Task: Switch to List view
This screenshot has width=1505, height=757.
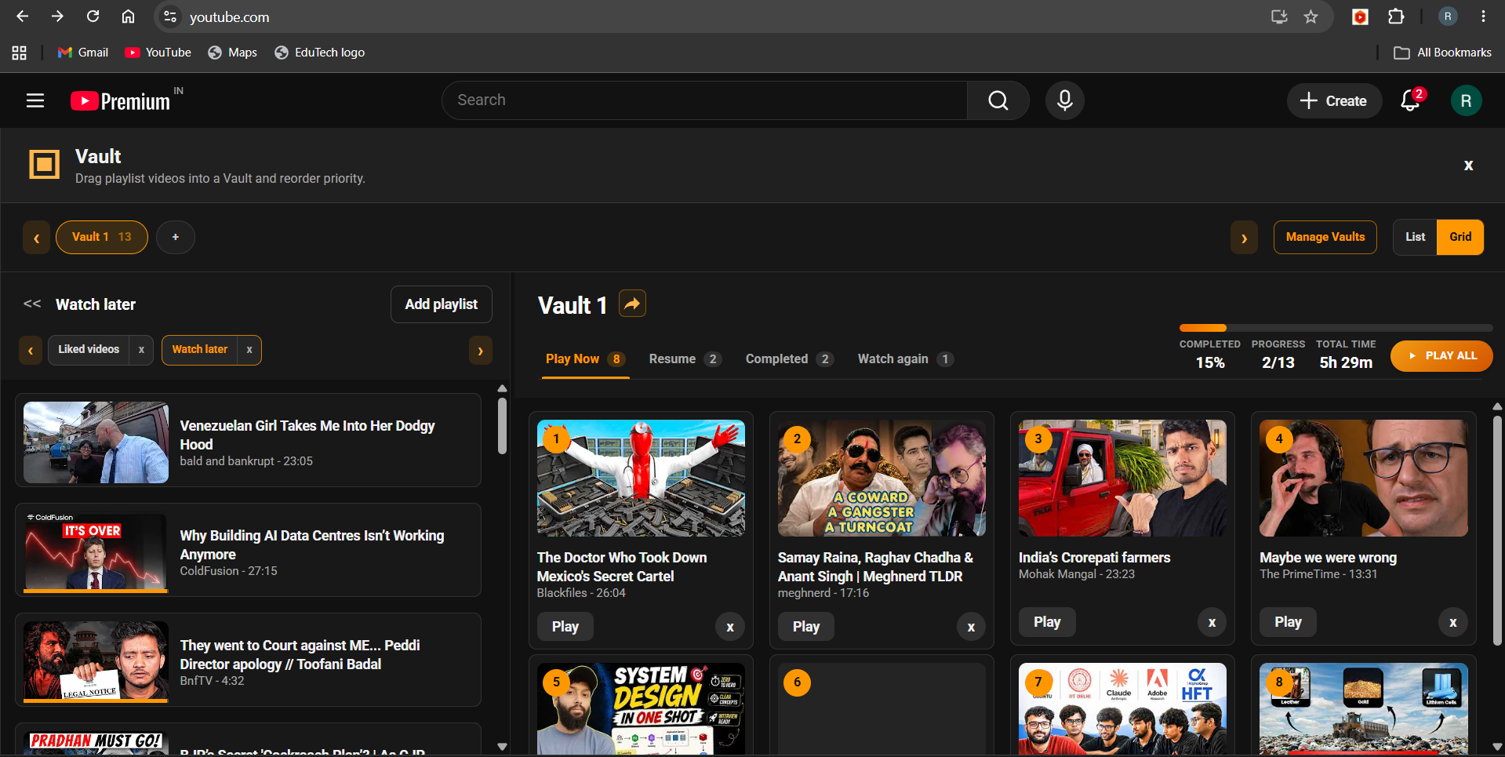Action: 1415,237
